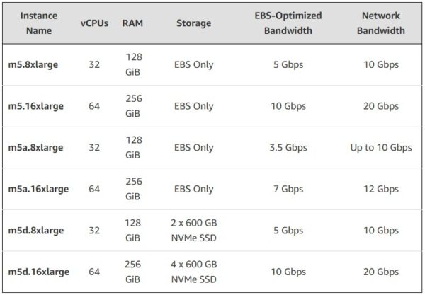Click the EBS-Optimized Bandwidth header
Image resolution: width=425 pixels, height=295 pixels.
288,23
